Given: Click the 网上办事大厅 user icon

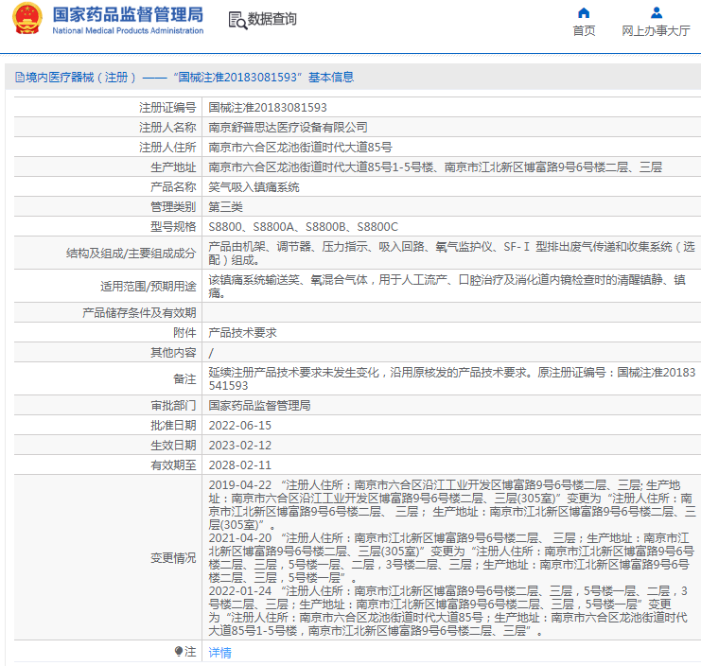Looking at the screenshot, I should [x=657, y=12].
